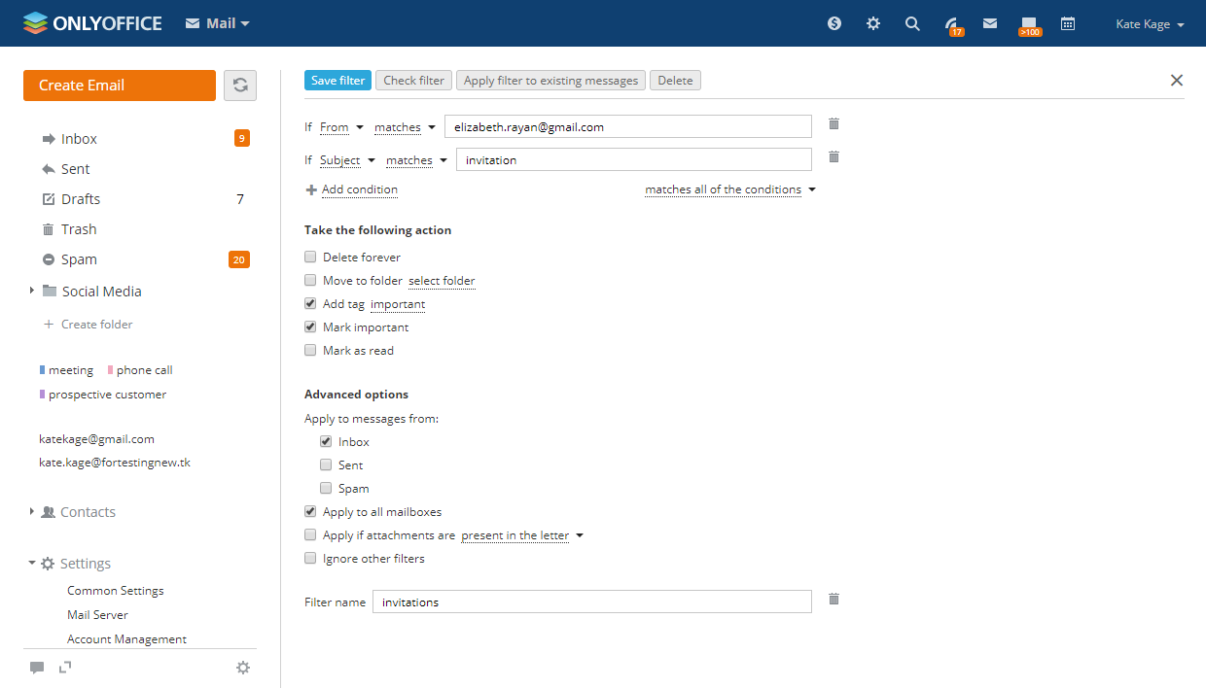This screenshot has height=688, width=1206.
Task: Open the calendar icon in header
Action: coord(1068,23)
